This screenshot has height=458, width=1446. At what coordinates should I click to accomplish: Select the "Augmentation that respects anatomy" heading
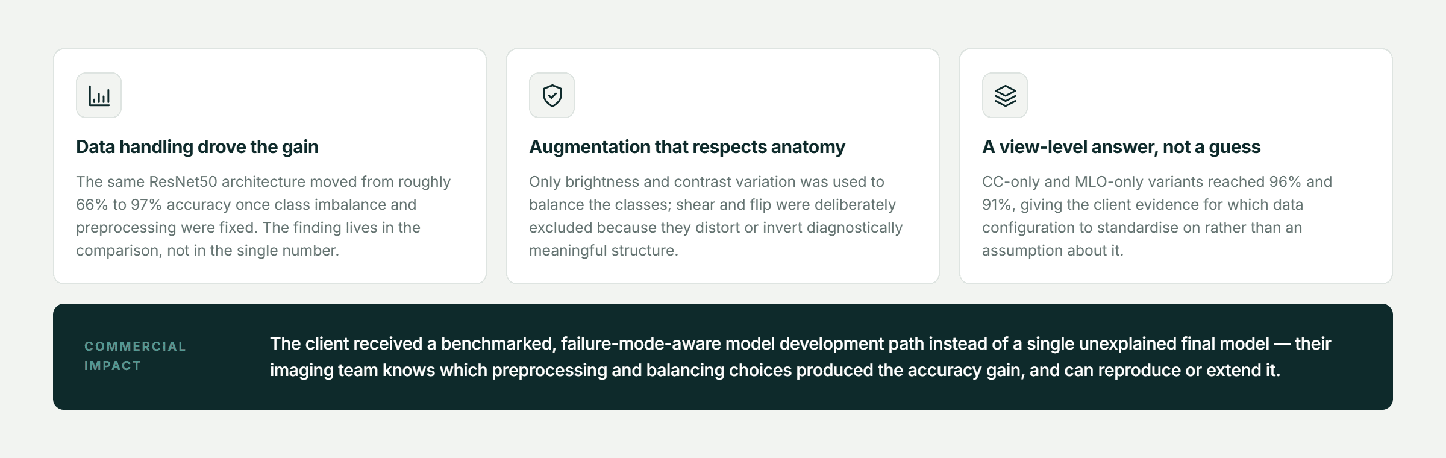coord(687,147)
